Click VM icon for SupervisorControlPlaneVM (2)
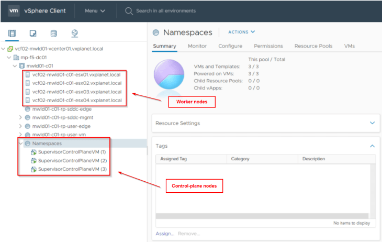The height and width of the screenshot is (242, 382). [x=33, y=160]
